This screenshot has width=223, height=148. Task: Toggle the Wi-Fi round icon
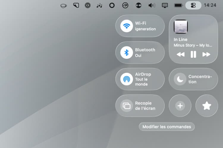[127, 26]
